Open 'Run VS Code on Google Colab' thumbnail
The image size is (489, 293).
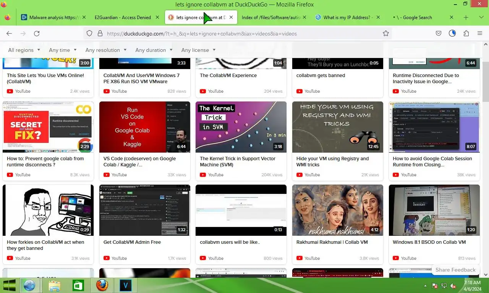coord(144,127)
